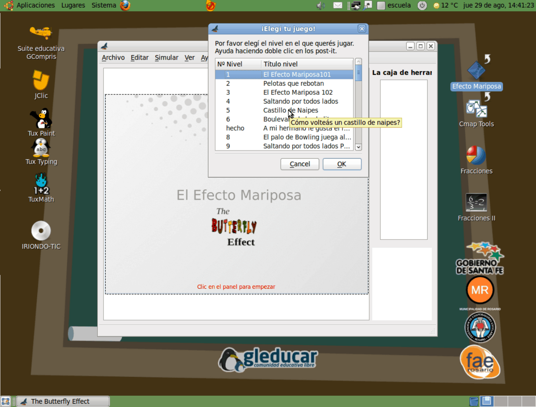Open the Fracciones II desktop icon
The height and width of the screenshot is (407, 536).
476,203
